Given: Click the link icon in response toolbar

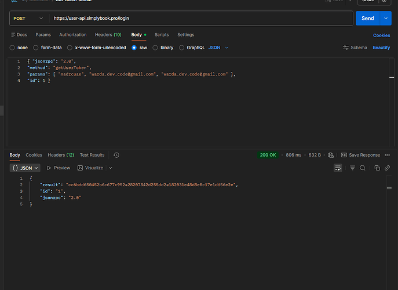Looking at the screenshot, I should tap(386, 168).
